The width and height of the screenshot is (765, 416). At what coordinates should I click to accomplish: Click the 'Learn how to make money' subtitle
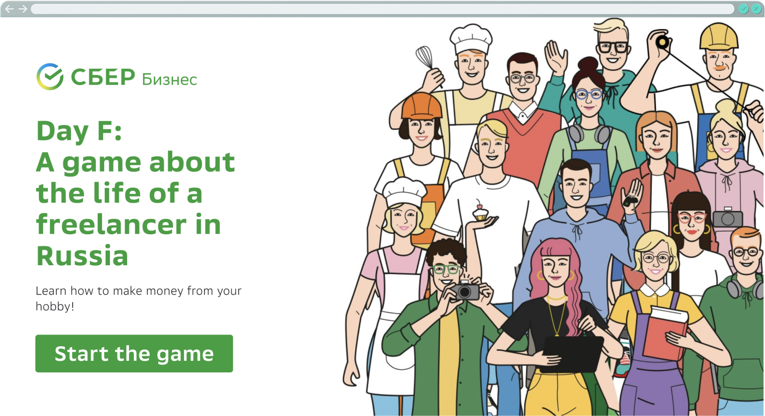coord(138,298)
